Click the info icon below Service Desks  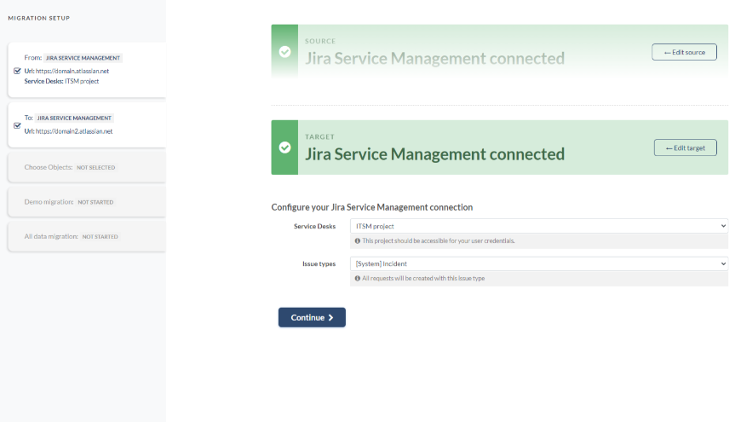pyautogui.click(x=358, y=240)
